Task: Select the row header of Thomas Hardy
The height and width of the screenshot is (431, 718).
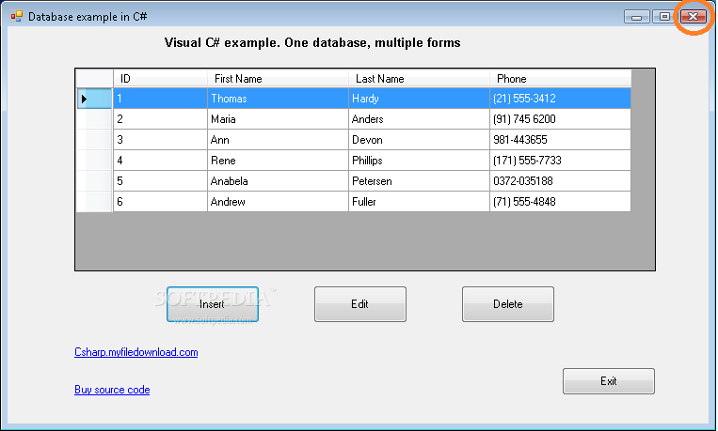Action: point(94,99)
